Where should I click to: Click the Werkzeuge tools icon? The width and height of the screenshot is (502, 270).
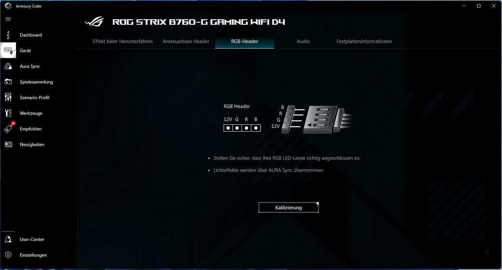coord(8,113)
